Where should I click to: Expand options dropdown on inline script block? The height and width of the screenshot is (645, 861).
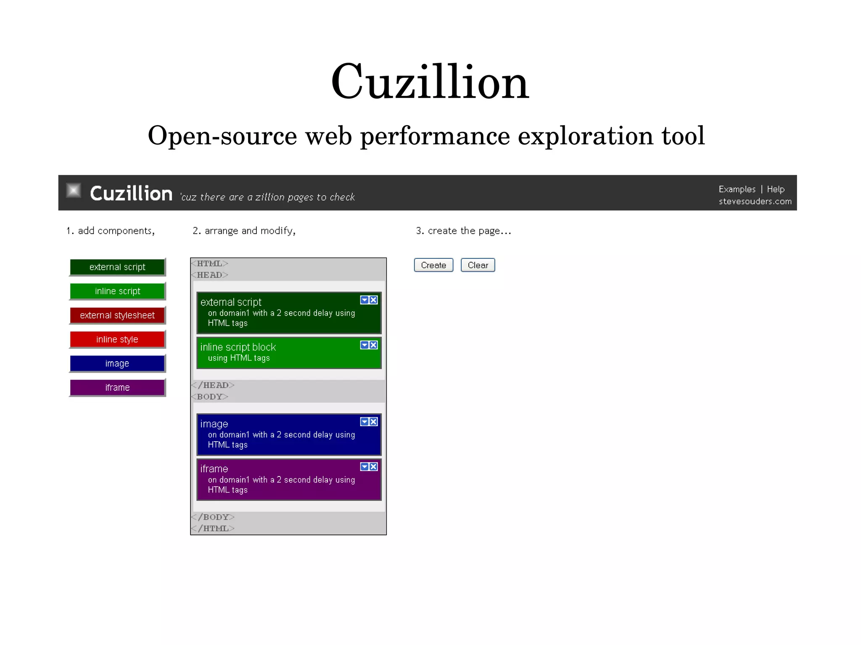[364, 345]
